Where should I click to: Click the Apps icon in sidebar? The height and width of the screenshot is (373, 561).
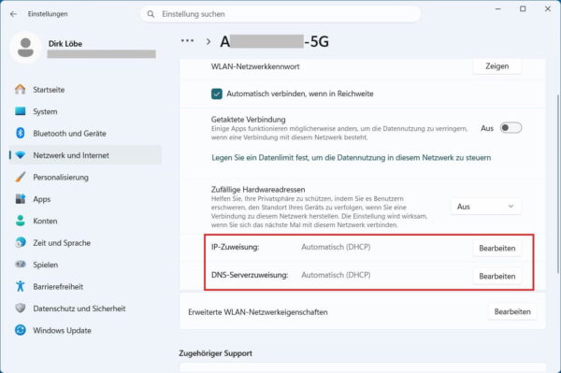click(x=21, y=199)
